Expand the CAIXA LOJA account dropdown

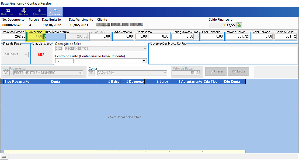(165, 73)
